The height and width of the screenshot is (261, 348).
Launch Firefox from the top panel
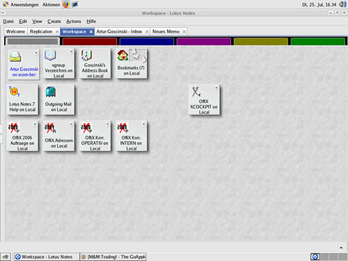tap(66, 4)
